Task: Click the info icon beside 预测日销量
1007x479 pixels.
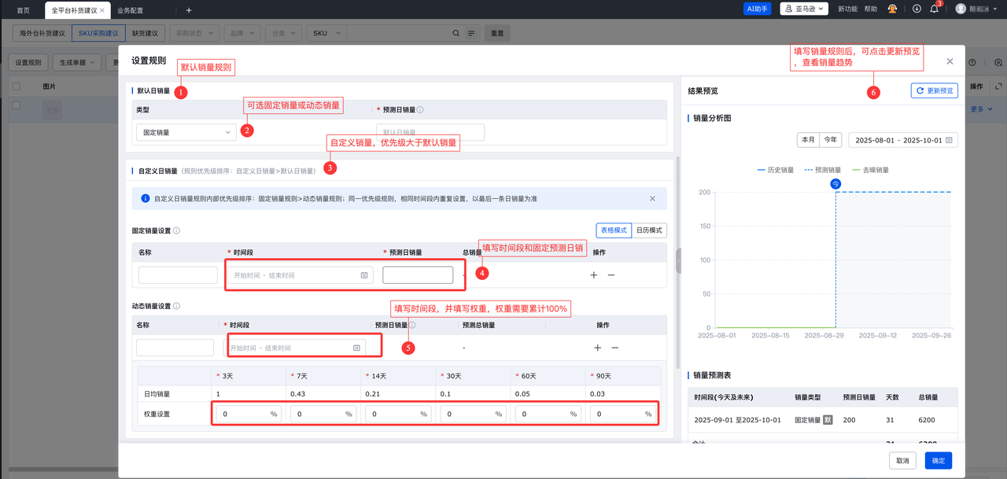Action: tap(420, 110)
